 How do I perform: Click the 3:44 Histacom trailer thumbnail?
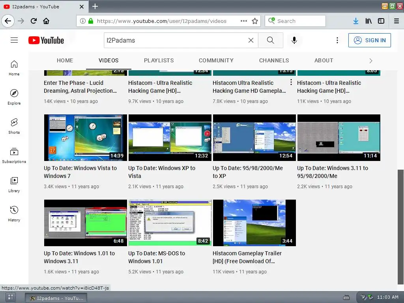(x=254, y=223)
